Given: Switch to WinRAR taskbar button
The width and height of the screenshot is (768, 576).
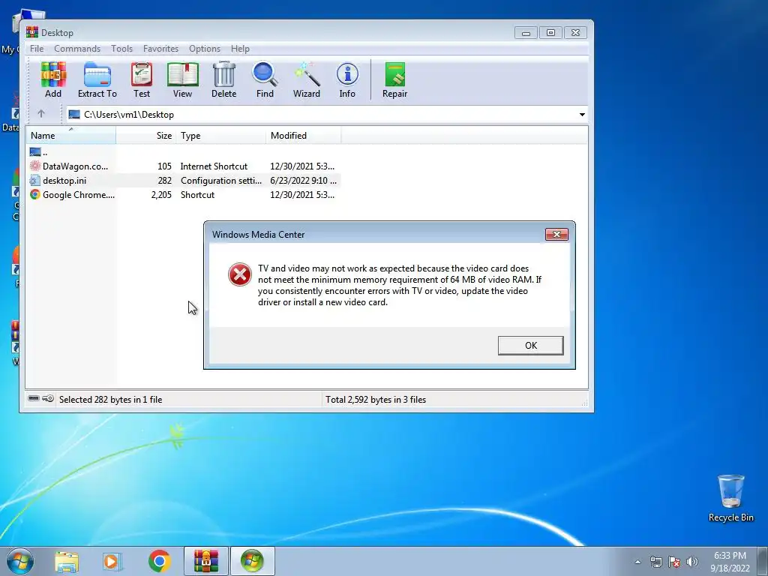Looking at the screenshot, I should tap(206, 561).
